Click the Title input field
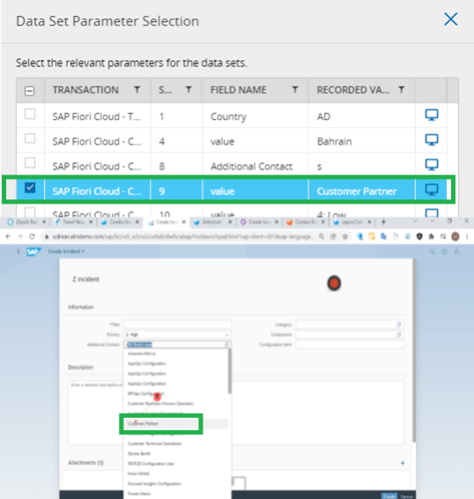This screenshot has height=499, width=474. click(x=177, y=324)
